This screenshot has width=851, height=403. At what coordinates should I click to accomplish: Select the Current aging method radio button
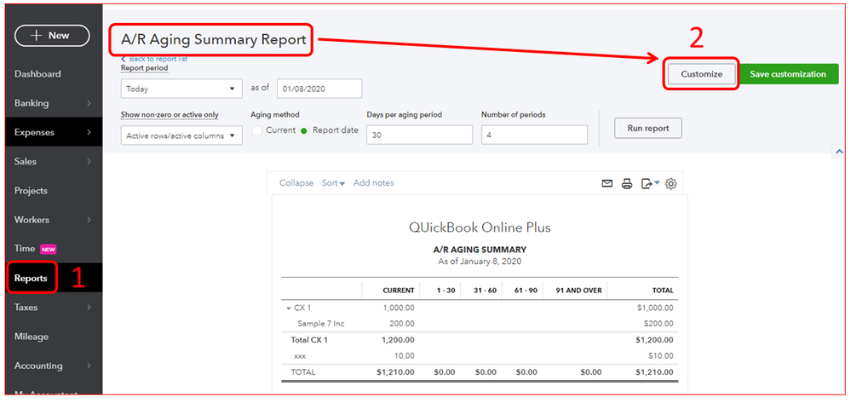coord(256,131)
